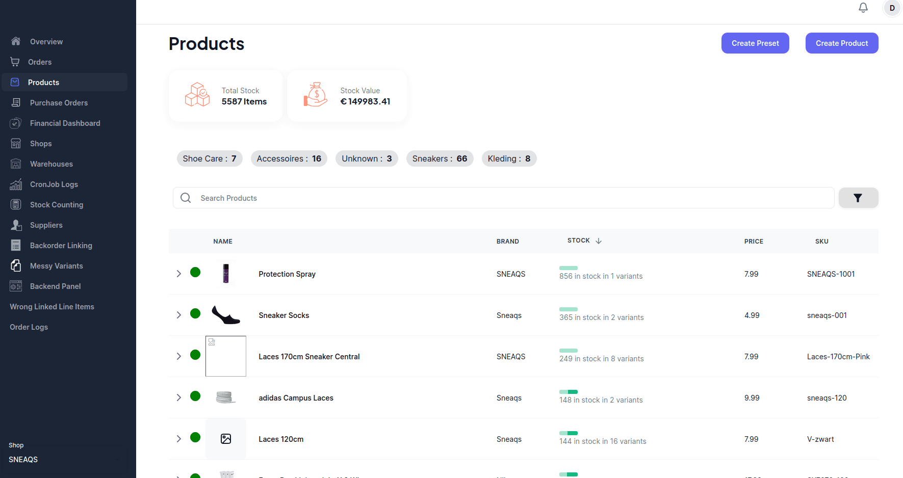Click the text 365 in stock in 2 variants

(x=602, y=317)
